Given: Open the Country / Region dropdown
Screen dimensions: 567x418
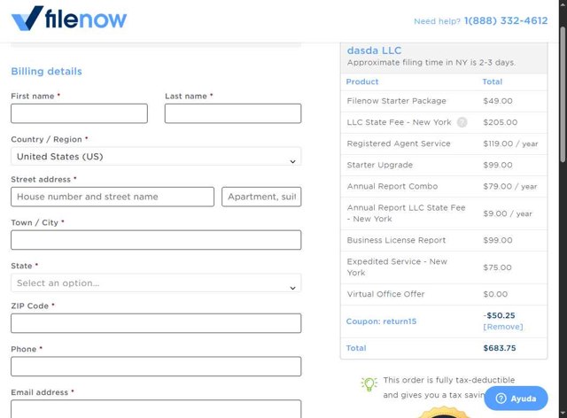Looking at the screenshot, I should (156, 157).
